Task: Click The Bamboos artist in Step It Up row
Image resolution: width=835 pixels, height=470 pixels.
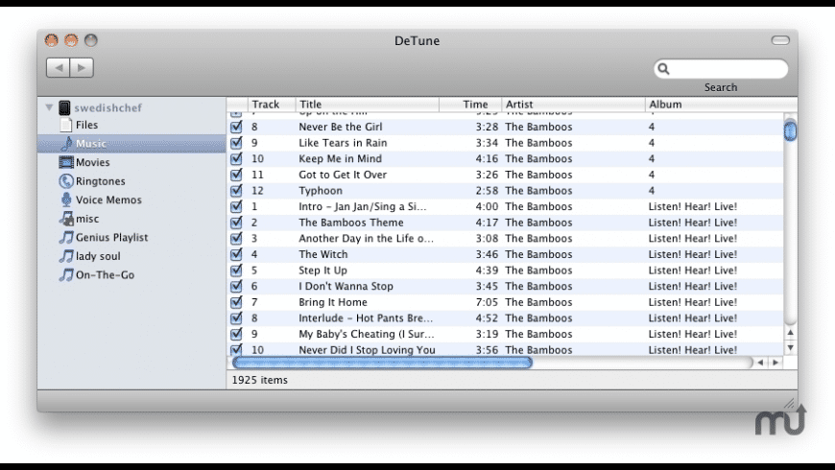Action: [x=539, y=270]
